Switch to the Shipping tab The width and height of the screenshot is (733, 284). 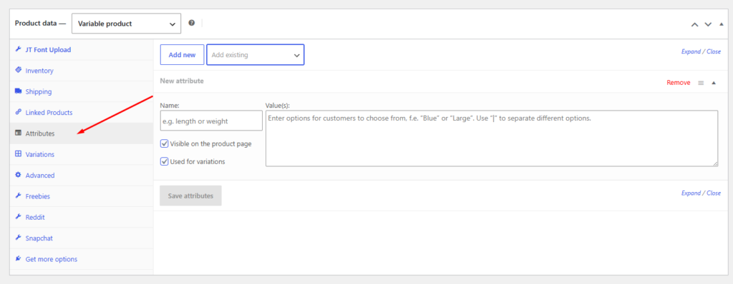(82, 91)
